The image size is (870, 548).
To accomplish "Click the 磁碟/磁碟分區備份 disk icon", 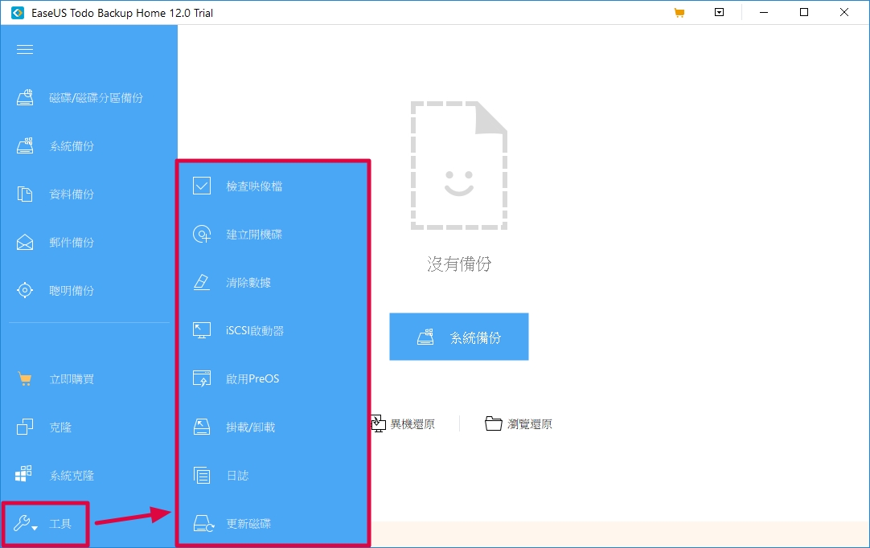I will coord(25,97).
